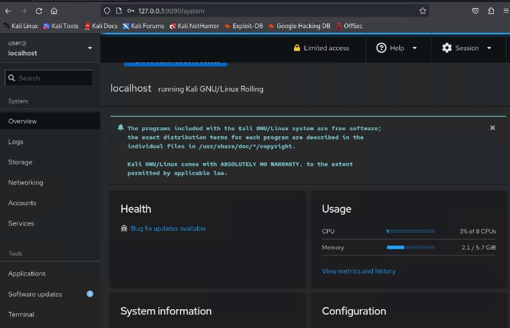The height and width of the screenshot is (328, 510).
Task: Click the Software updates info badge
Action: [90, 294]
